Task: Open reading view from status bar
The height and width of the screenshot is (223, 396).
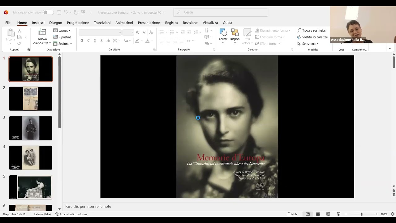Action: (328, 214)
